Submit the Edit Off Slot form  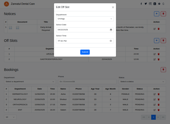tap(85, 52)
